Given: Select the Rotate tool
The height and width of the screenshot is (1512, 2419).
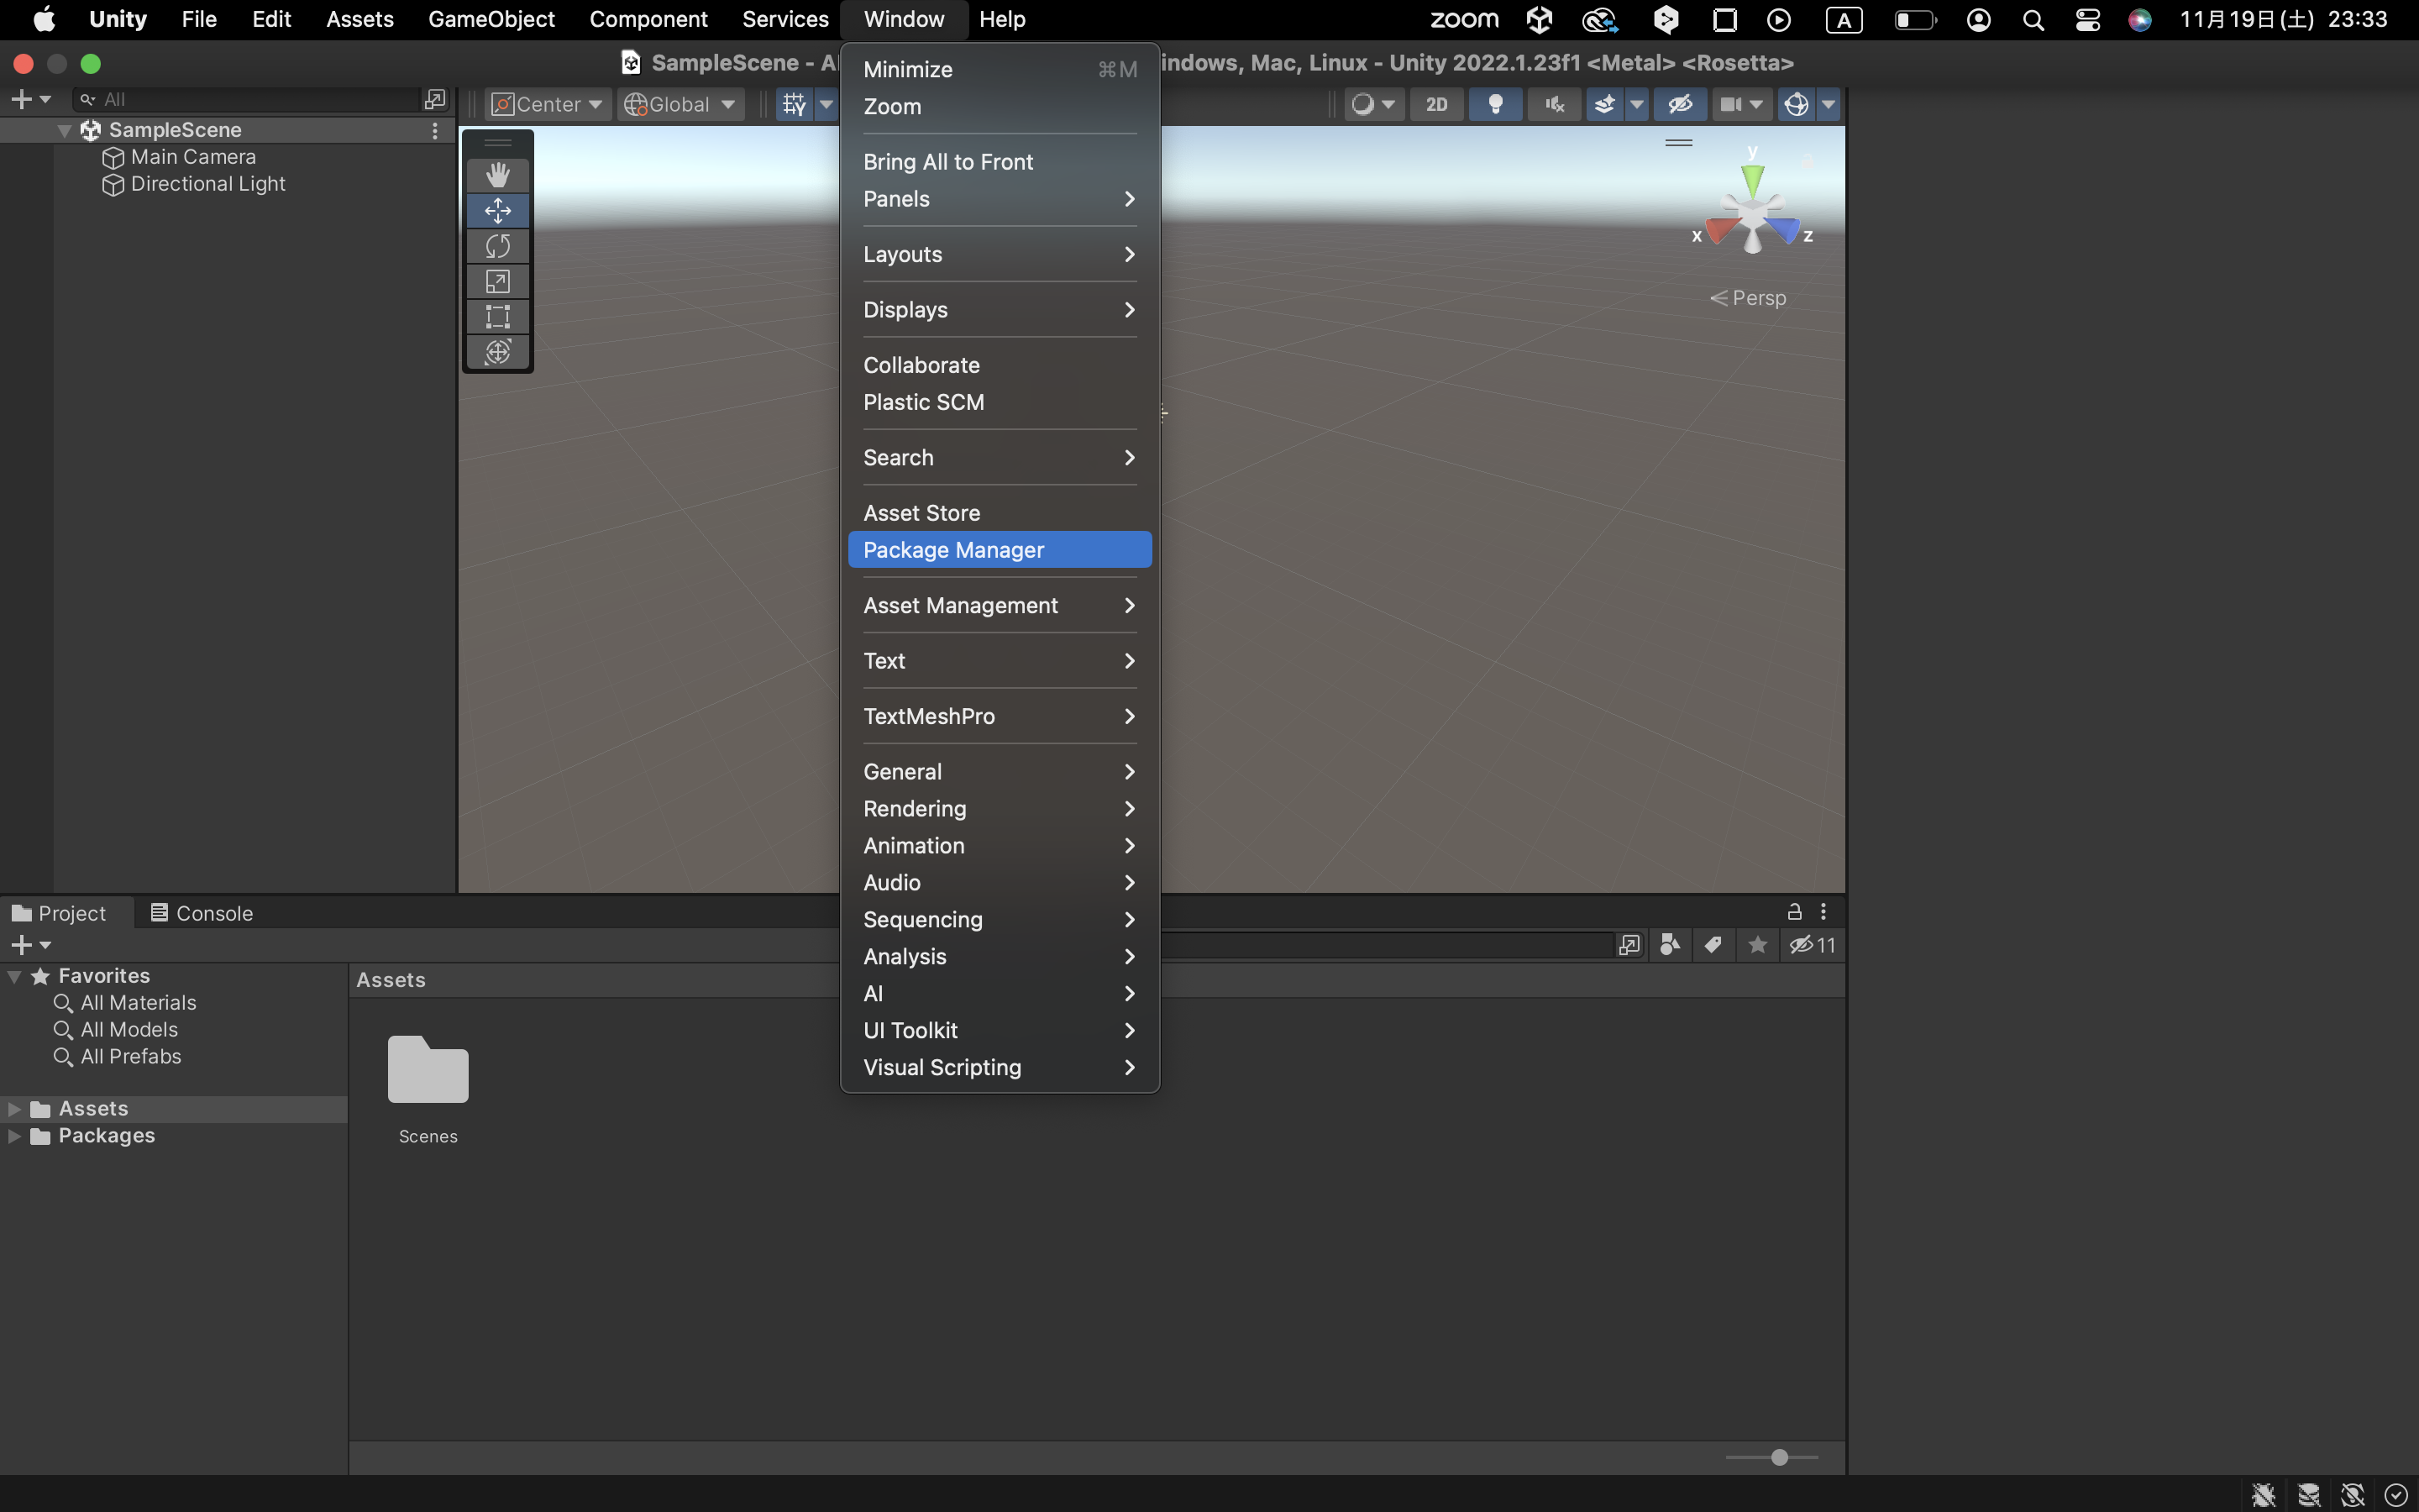Looking at the screenshot, I should 498,246.
